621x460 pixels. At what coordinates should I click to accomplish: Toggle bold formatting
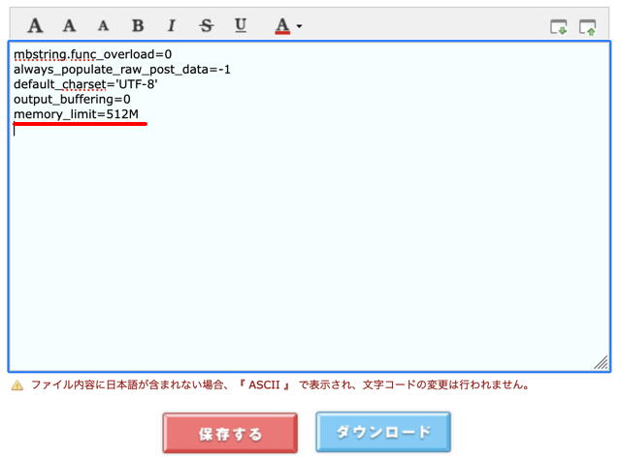(138, 25)
